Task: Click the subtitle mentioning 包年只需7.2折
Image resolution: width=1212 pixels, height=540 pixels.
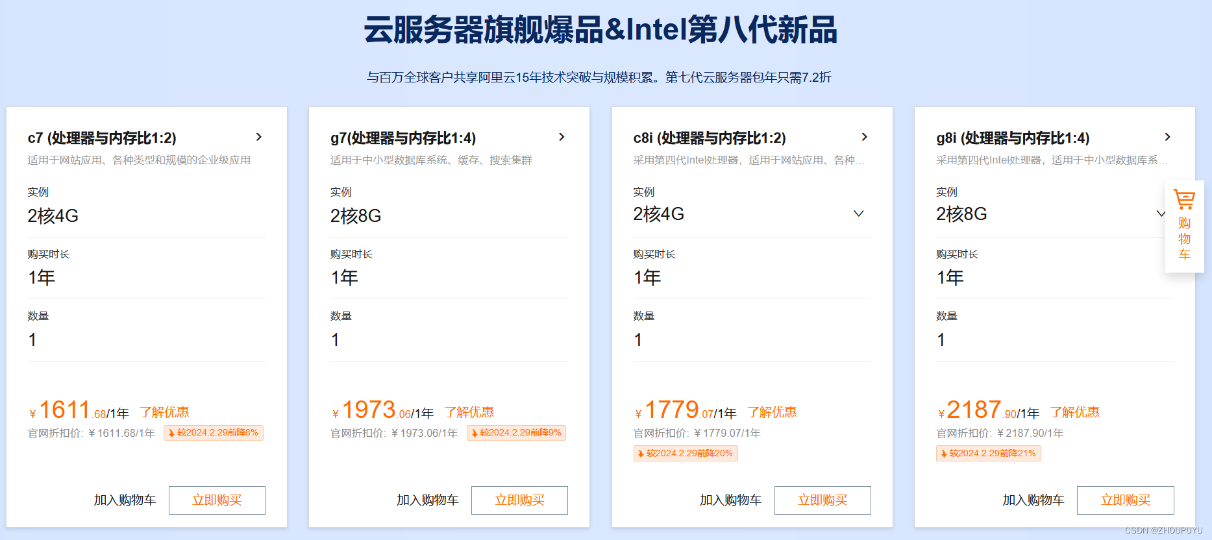Action: 599,77
